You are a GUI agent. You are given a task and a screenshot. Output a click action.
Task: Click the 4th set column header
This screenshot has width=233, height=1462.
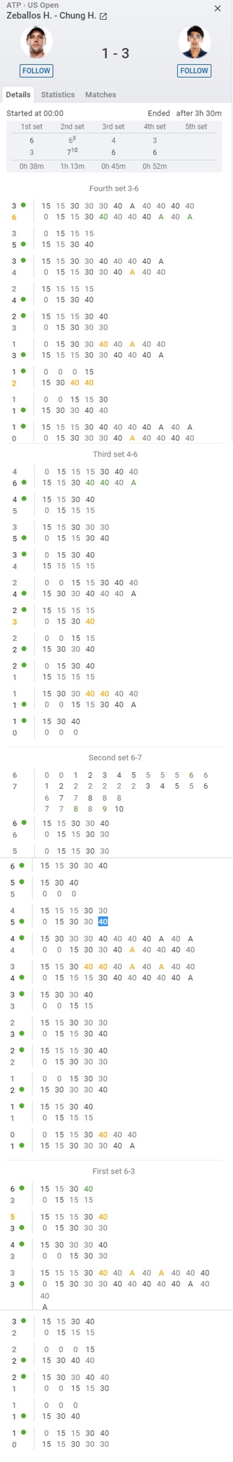[154, 126]
